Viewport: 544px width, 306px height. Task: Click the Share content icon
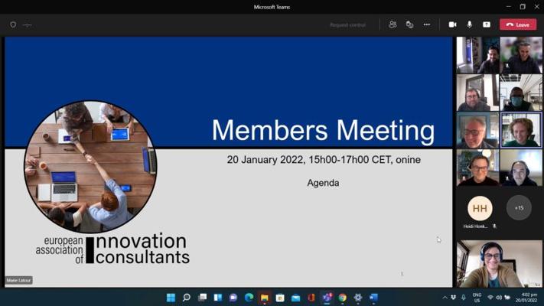tap(486, 24)
